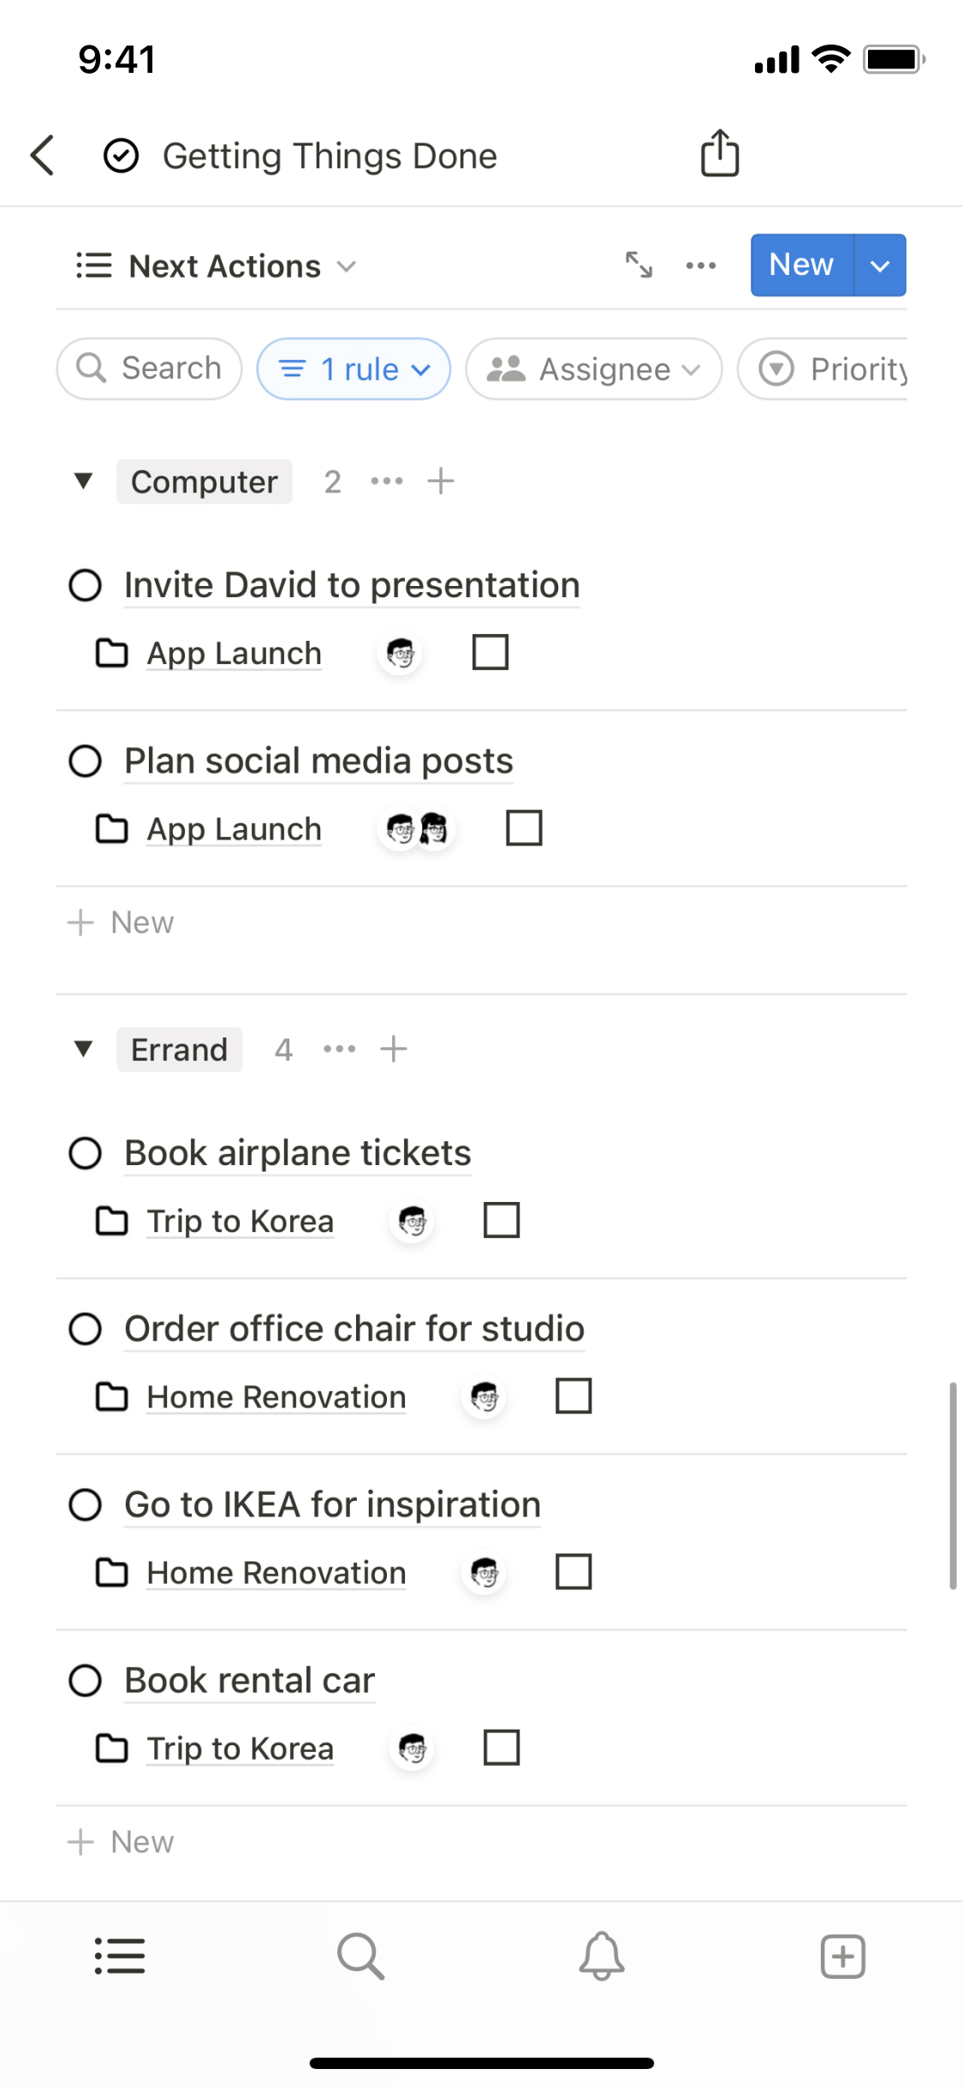Tap the share icon in header

click(x=719, y=154)
